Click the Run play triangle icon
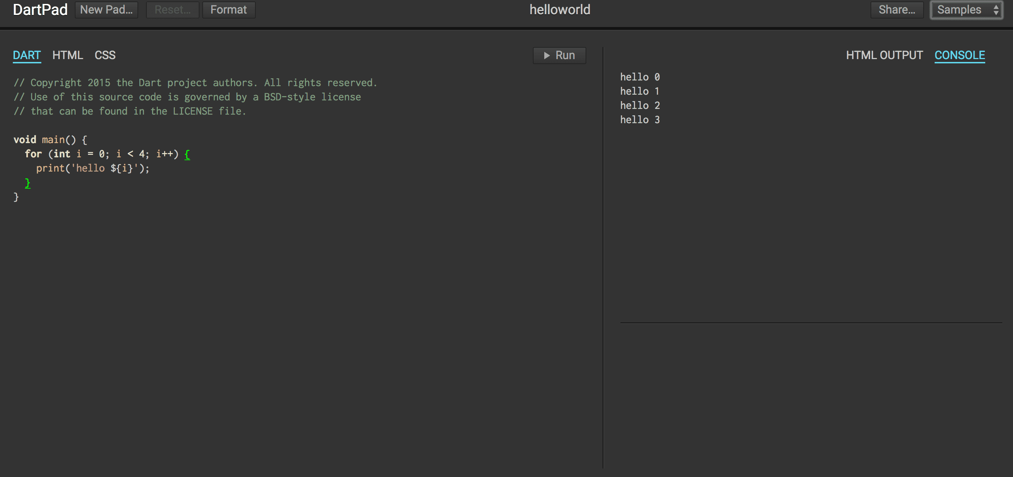The image size is (1013, 477). tap(546, 56)
